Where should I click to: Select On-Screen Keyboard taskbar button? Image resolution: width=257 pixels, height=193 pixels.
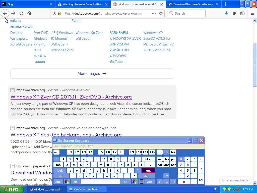[86, 189]
